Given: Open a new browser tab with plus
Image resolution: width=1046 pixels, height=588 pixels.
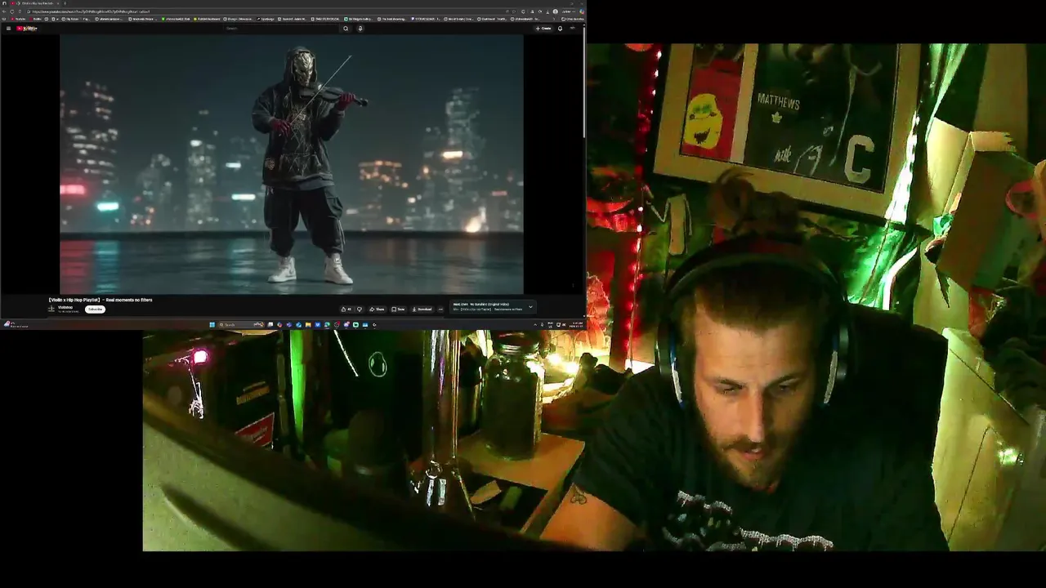Looking at the screenshot, I should click(x=65, y=3).
